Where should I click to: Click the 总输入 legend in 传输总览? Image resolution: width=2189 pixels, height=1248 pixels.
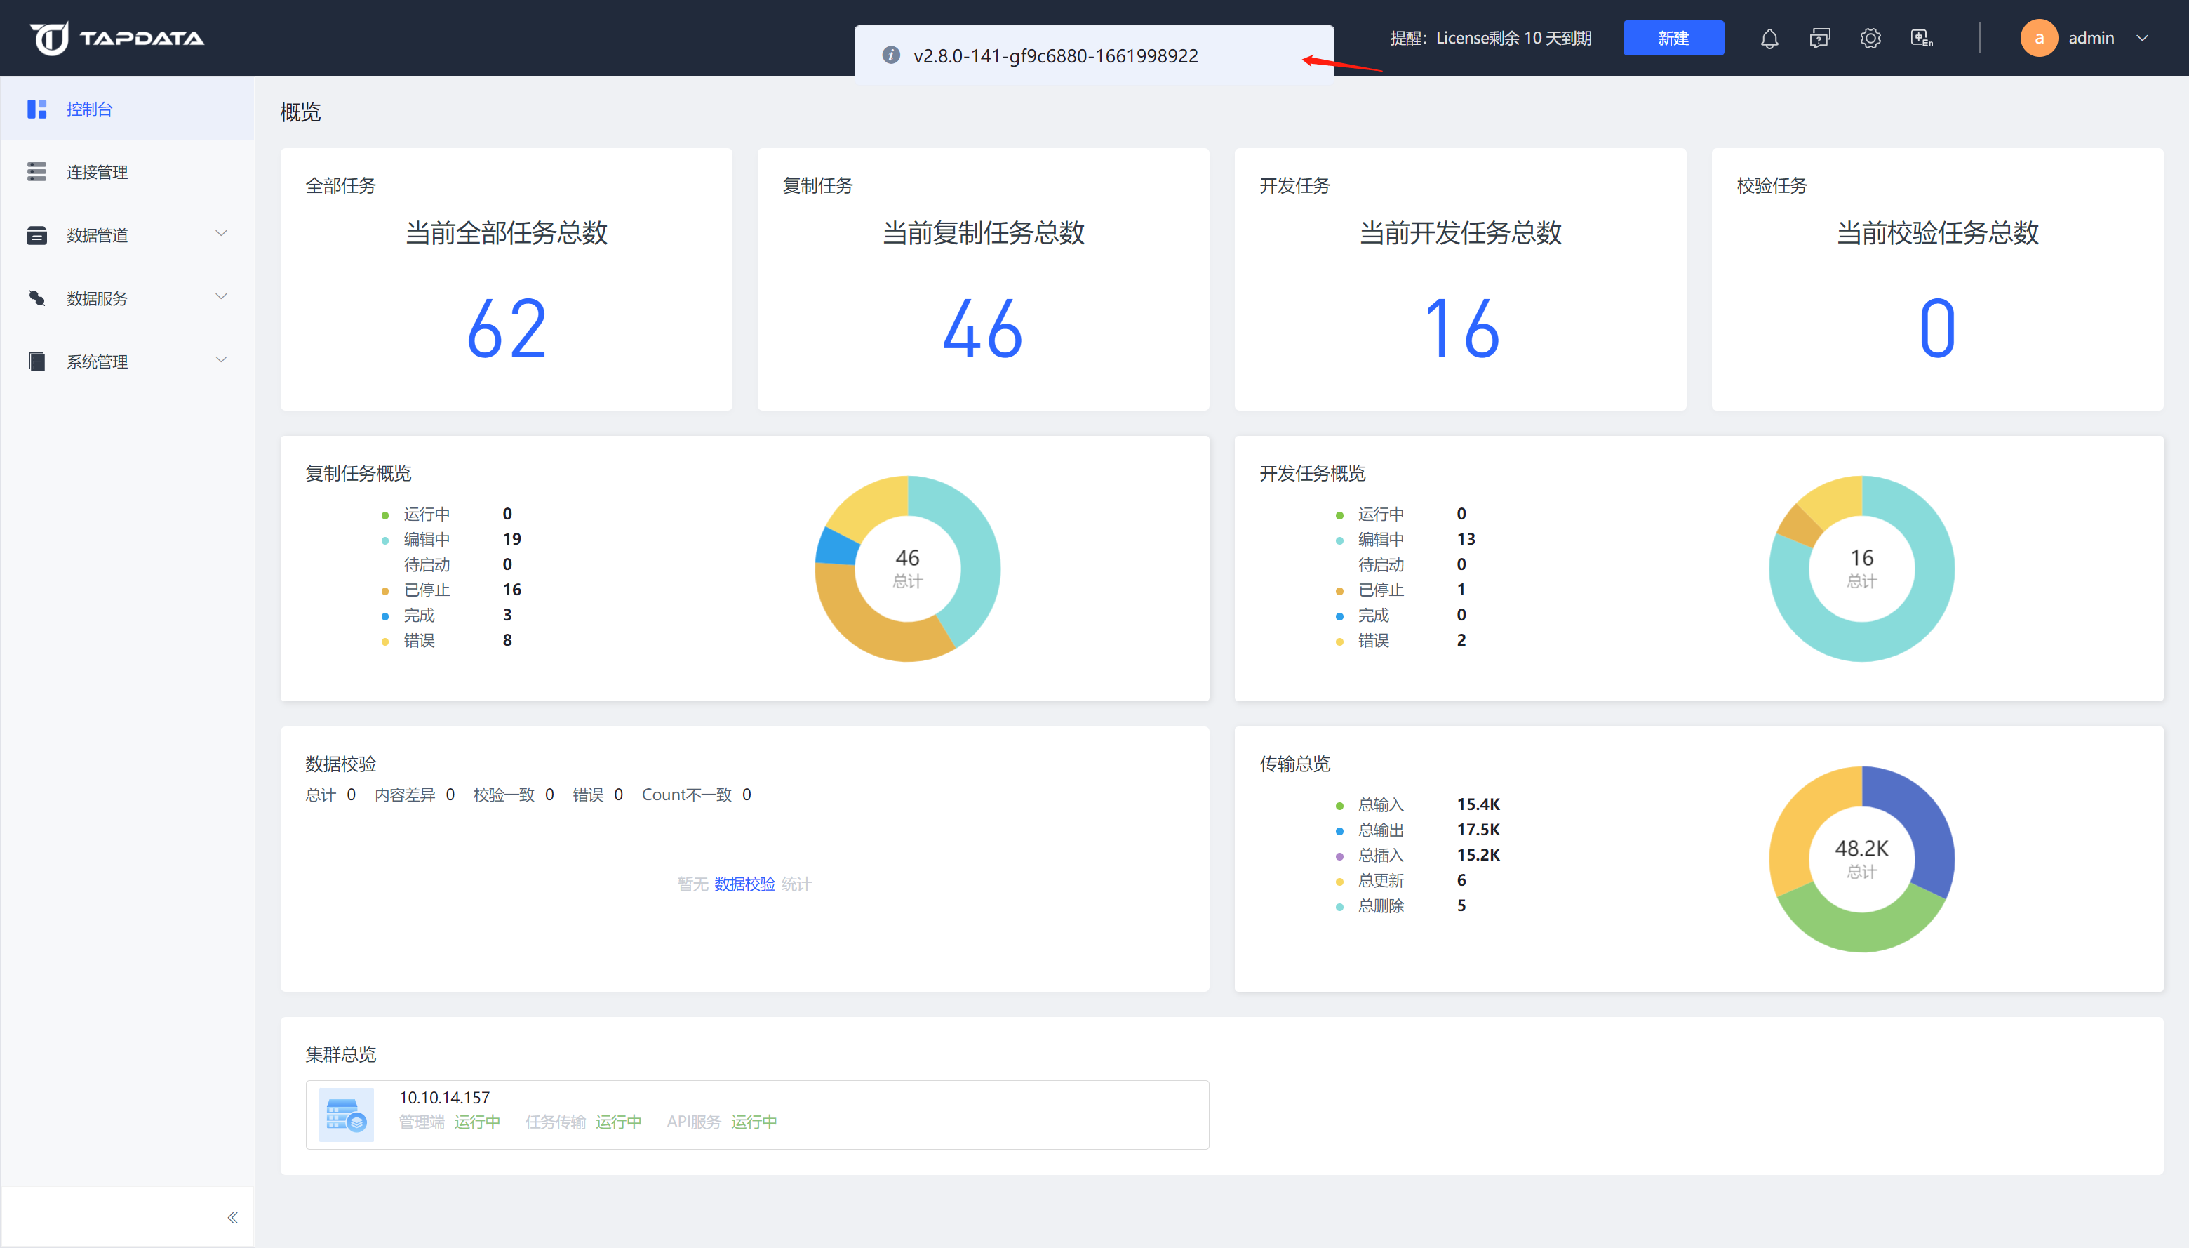1380,805
